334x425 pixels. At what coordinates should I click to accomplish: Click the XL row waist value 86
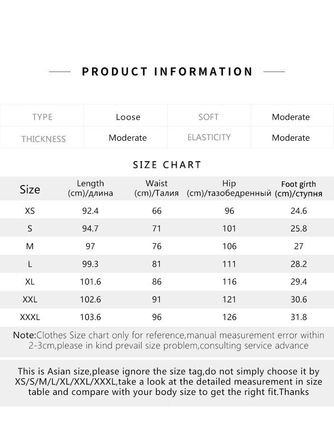click(x=157, y=282)
